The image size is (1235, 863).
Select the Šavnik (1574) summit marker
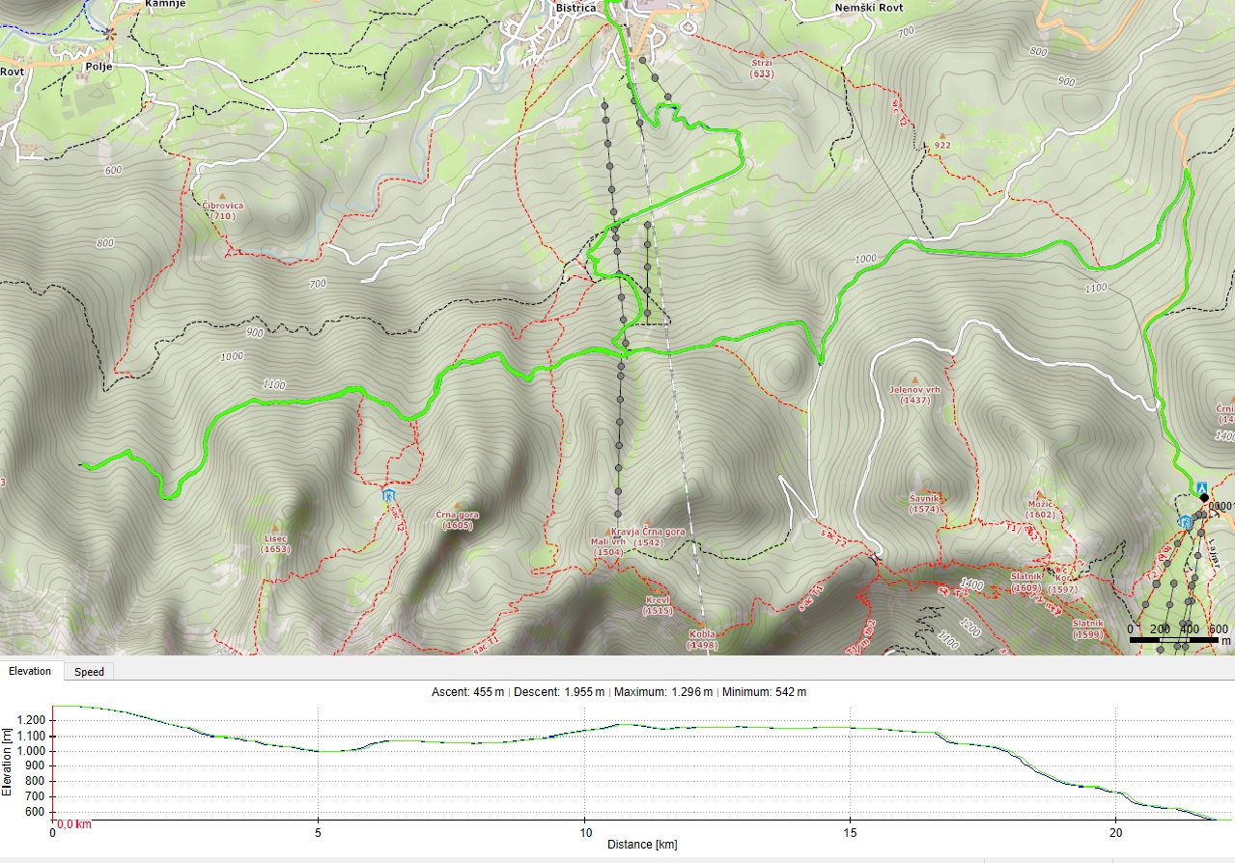point(924,487)
